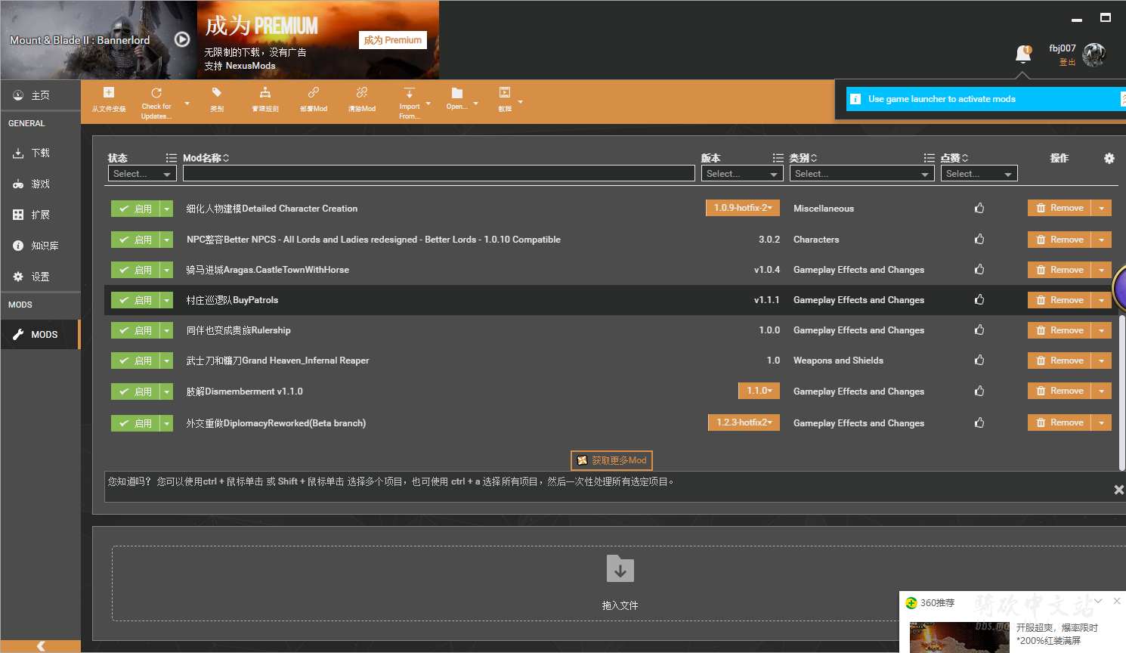Endorse the Rulership mod
Screen dimensions: 1126x653
tap(979, 330)
